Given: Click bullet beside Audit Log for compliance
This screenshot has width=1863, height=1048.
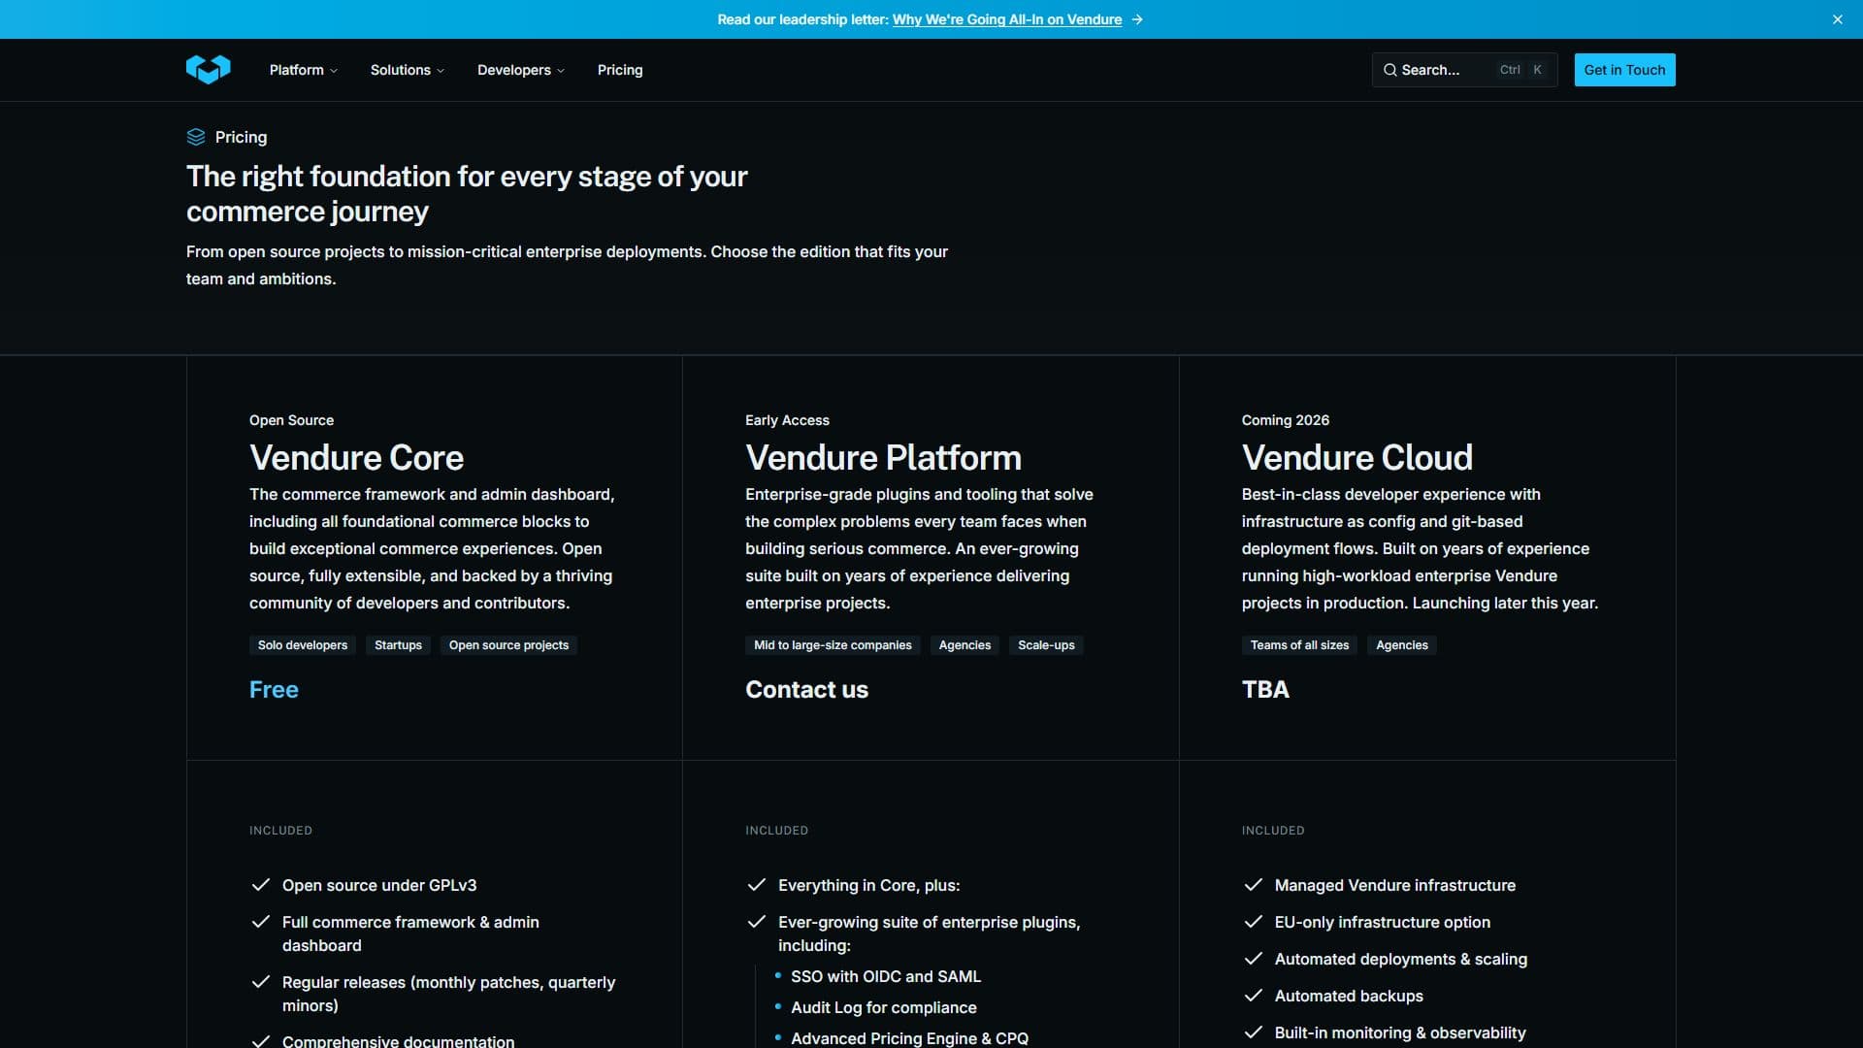Looking at the screenshot, I should (x=778, y=1006).
